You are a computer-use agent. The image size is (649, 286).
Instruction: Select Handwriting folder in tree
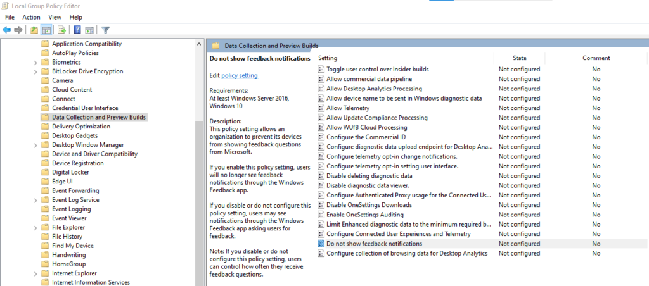[x=68, y=255]
